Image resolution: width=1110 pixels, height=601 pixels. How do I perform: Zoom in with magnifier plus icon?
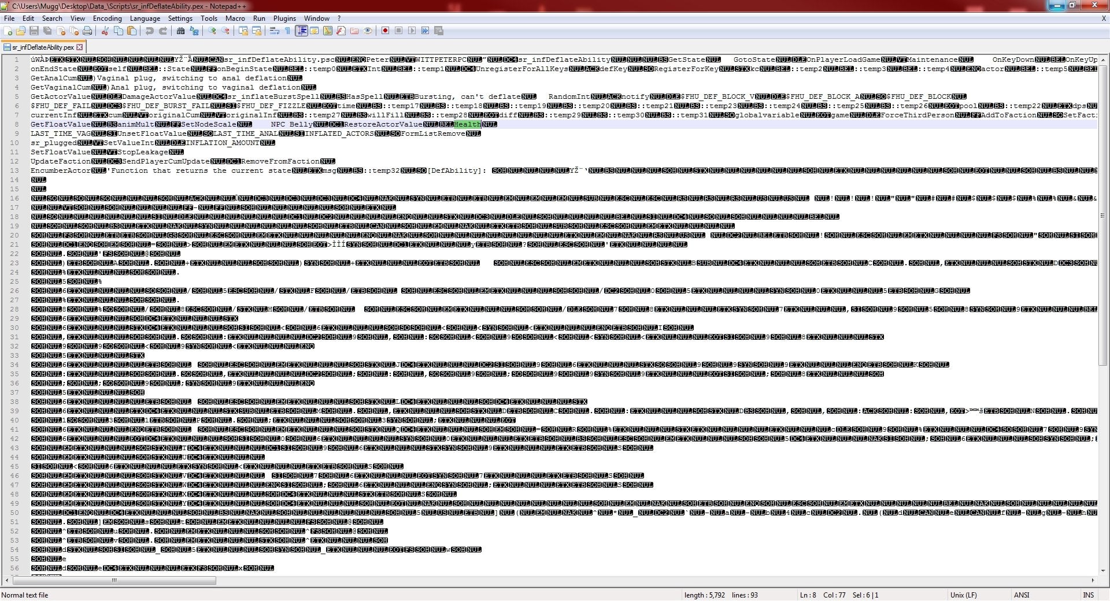[212, 31]
